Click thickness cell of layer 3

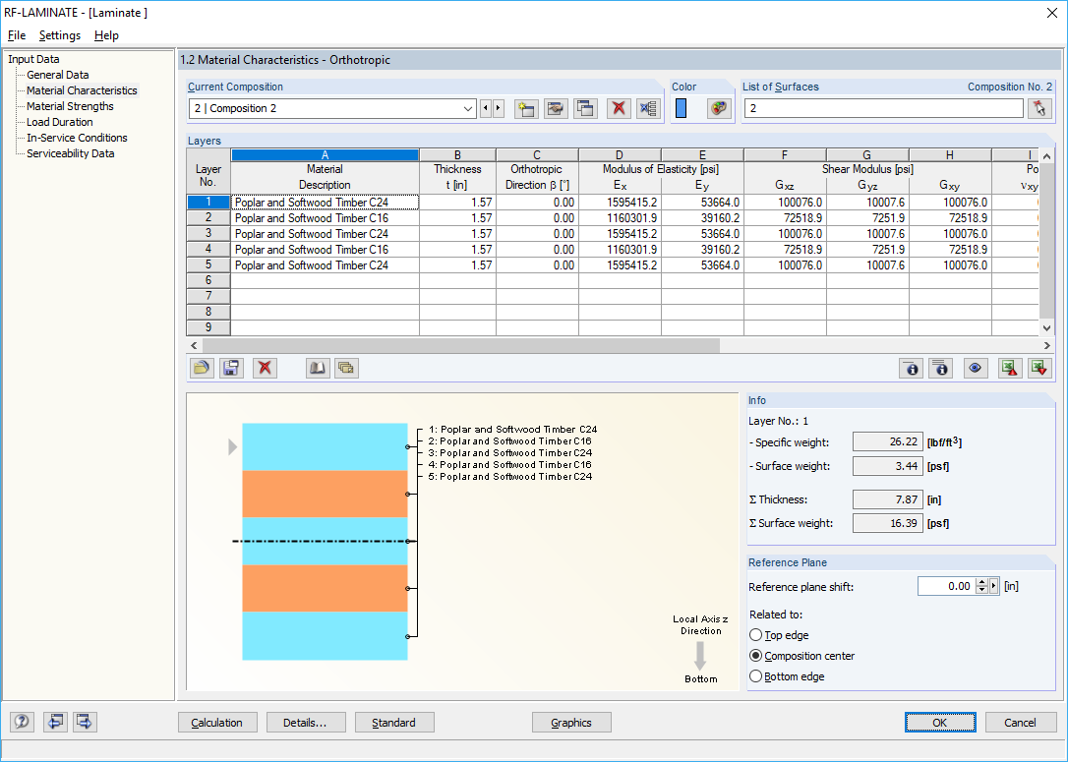point(457,234)
